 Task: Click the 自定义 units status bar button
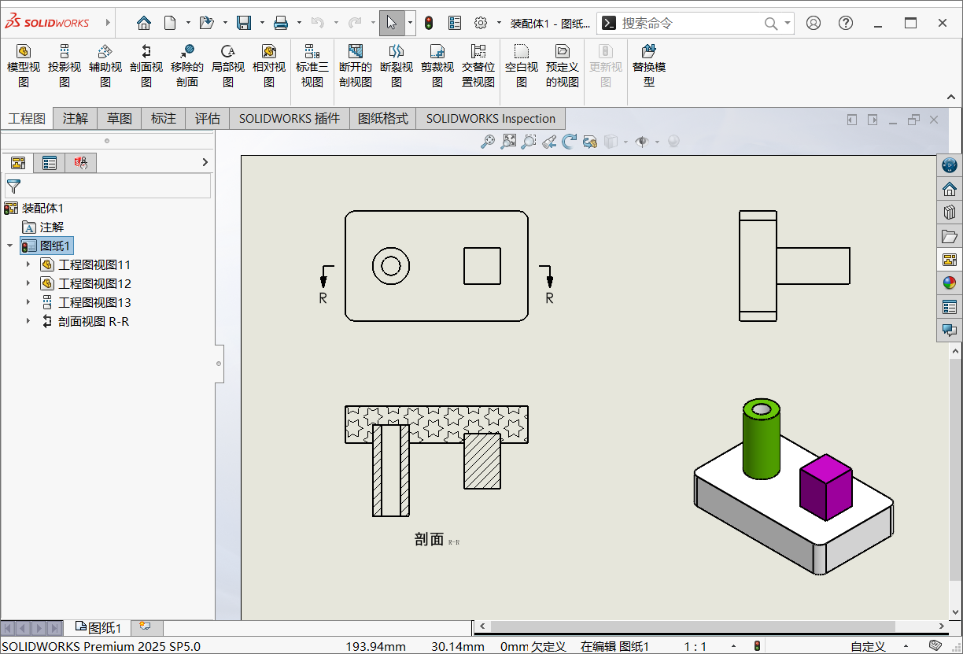(868, 646)
